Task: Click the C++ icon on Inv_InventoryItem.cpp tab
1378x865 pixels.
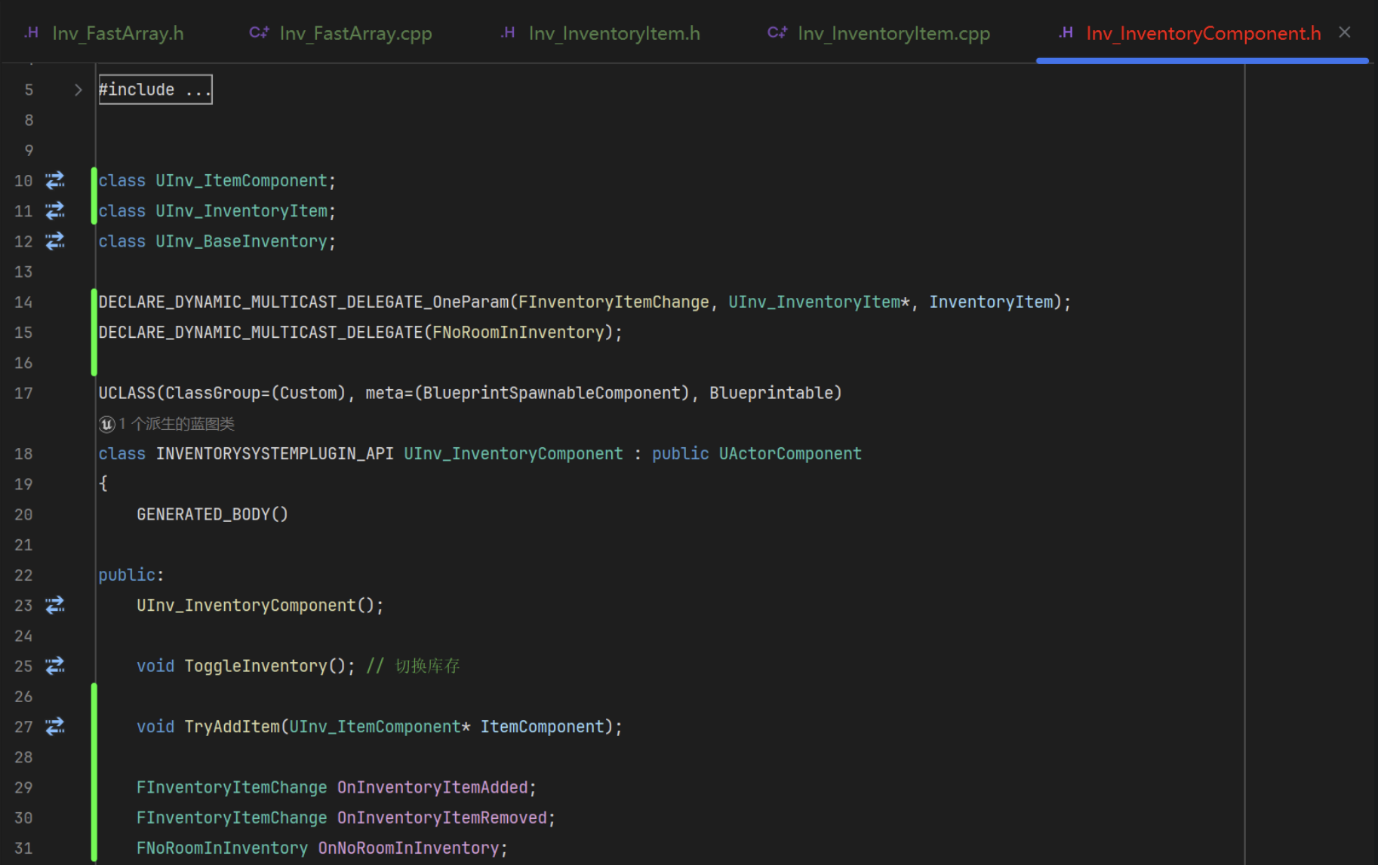Action: (777, 32)
